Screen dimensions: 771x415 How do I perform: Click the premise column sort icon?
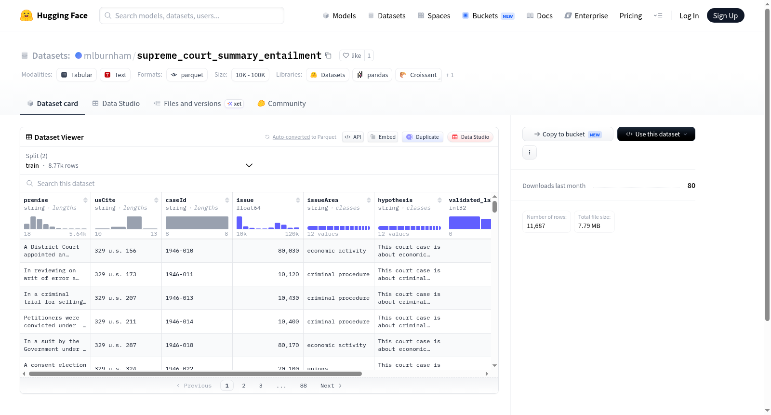pos(85,200)
